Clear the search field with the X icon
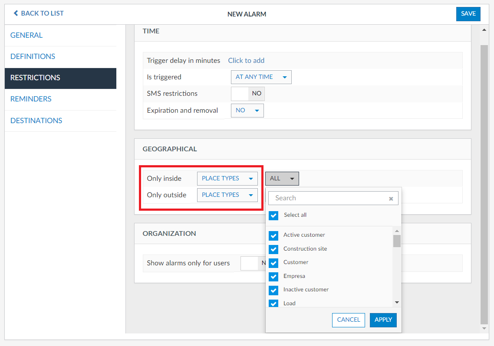This screenshot has width=494, height=346. [x=391, y=199]
